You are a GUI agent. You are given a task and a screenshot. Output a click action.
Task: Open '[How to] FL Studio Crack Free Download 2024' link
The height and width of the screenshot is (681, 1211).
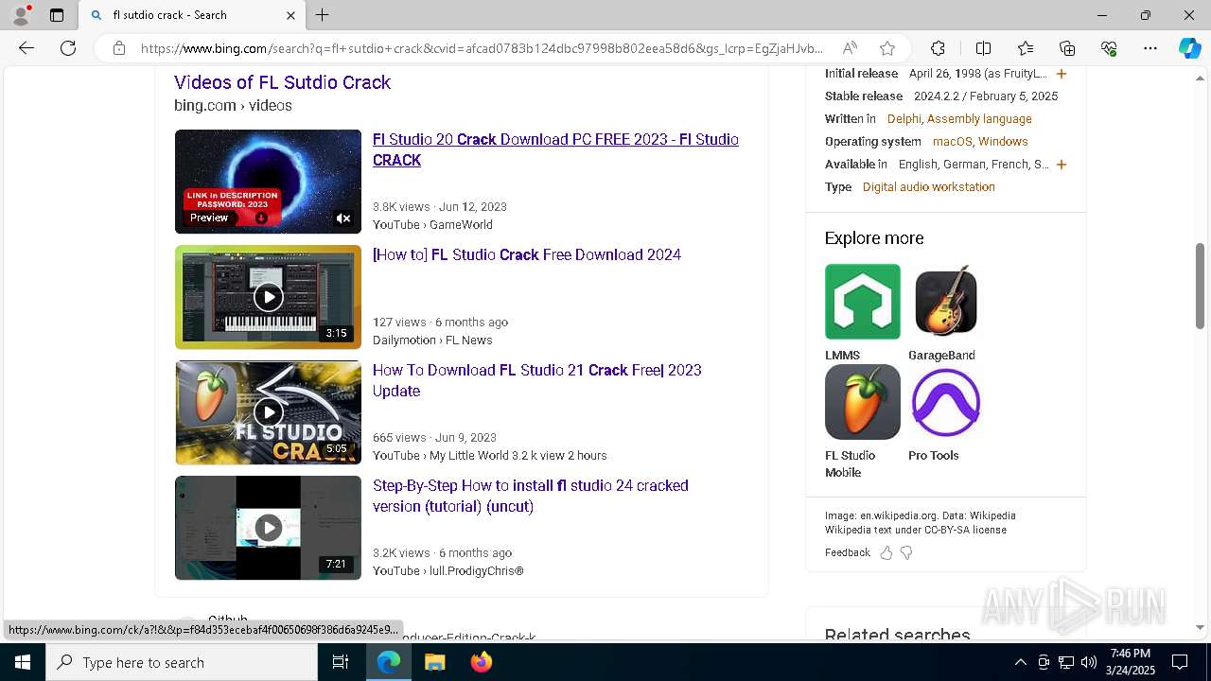pyautogui.click(x=527, y=254)
